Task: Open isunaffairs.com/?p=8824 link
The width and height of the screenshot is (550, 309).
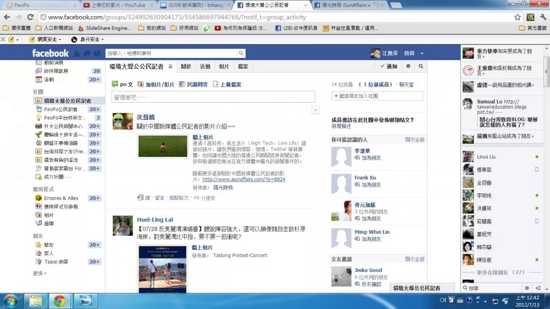Action: [x=244, y=179]
